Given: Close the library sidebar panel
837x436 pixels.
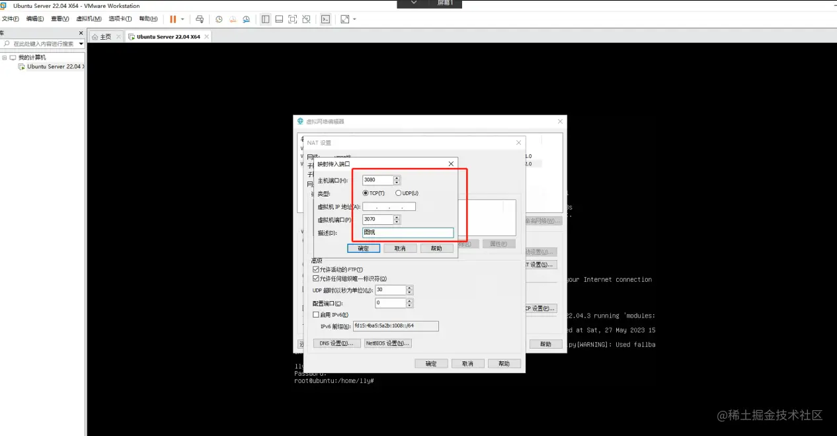Looking at the screenshot, I should point(81,32).
